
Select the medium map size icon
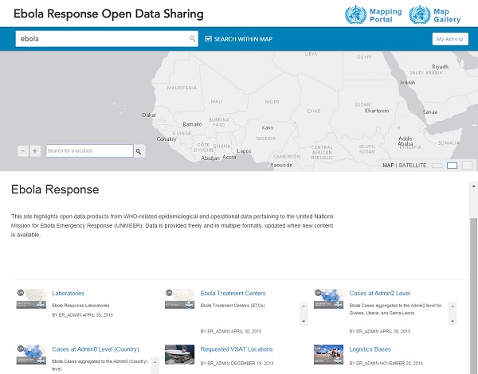(x=452, y=166)
